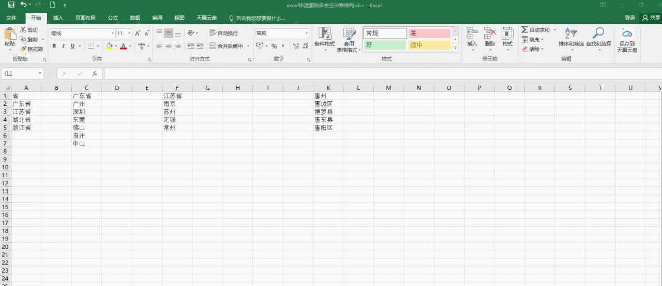Click the decrease decimal places icon
This screenshot has width=662, height=286.
click(x=305, y=46)
